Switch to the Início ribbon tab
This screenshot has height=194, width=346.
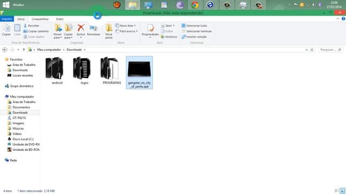21,19
